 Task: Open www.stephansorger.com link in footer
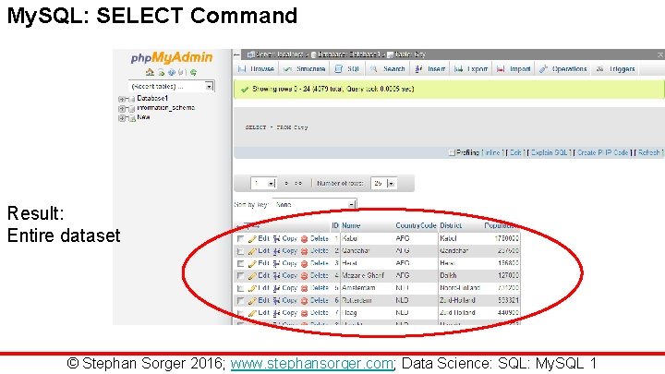click(x=312, y=364)
